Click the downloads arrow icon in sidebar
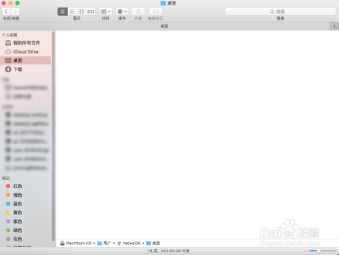Image resolution: width=339 pixels, height=255 pixels. click(x=8, y=69)
